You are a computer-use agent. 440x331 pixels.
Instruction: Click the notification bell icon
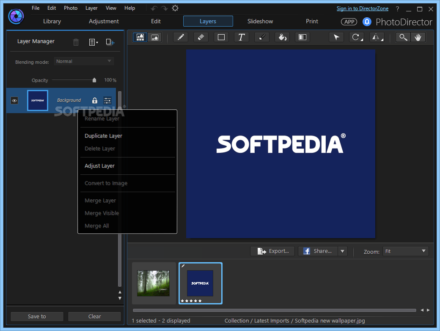[367, 22]
